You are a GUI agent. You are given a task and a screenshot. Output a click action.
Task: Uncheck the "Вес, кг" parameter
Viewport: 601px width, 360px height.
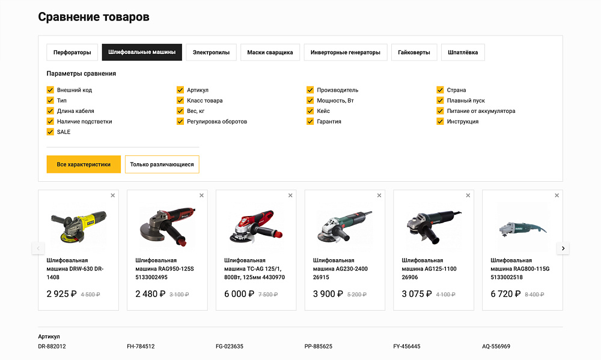pos(180,110)
